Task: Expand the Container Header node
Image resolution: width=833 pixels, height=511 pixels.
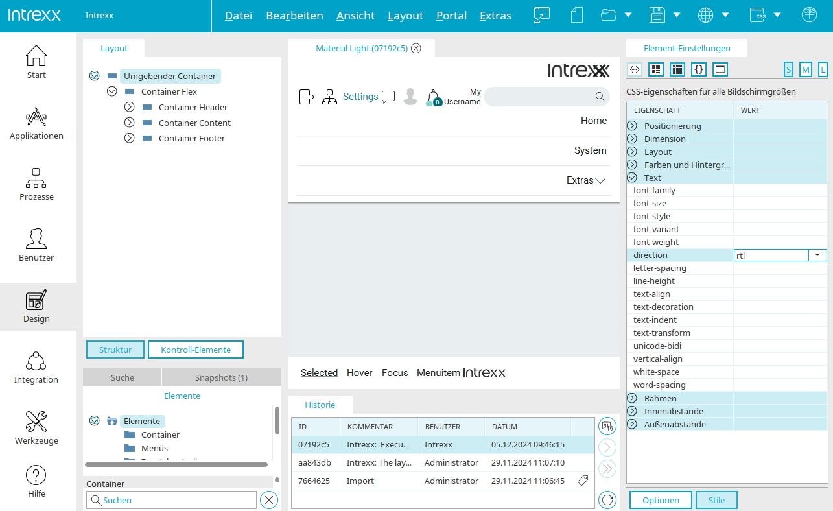Action: 129,107
